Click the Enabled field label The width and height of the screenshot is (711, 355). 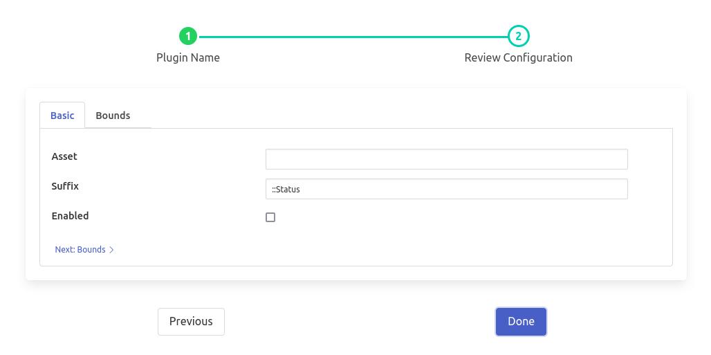tap(70, 216)
